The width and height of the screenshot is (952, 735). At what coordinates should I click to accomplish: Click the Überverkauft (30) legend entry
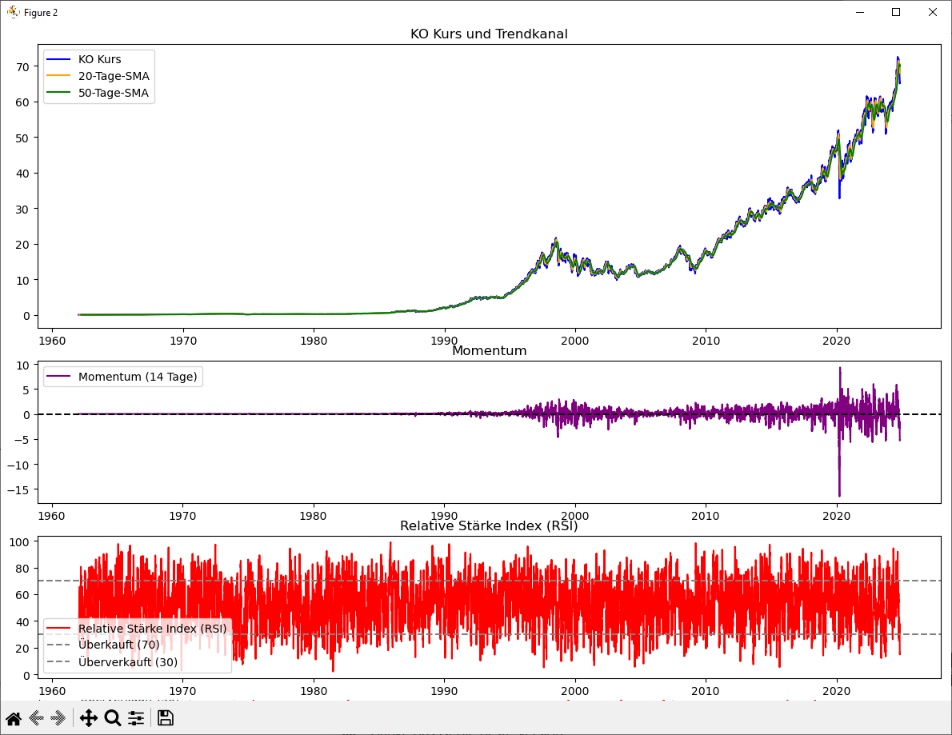[128, 661]
